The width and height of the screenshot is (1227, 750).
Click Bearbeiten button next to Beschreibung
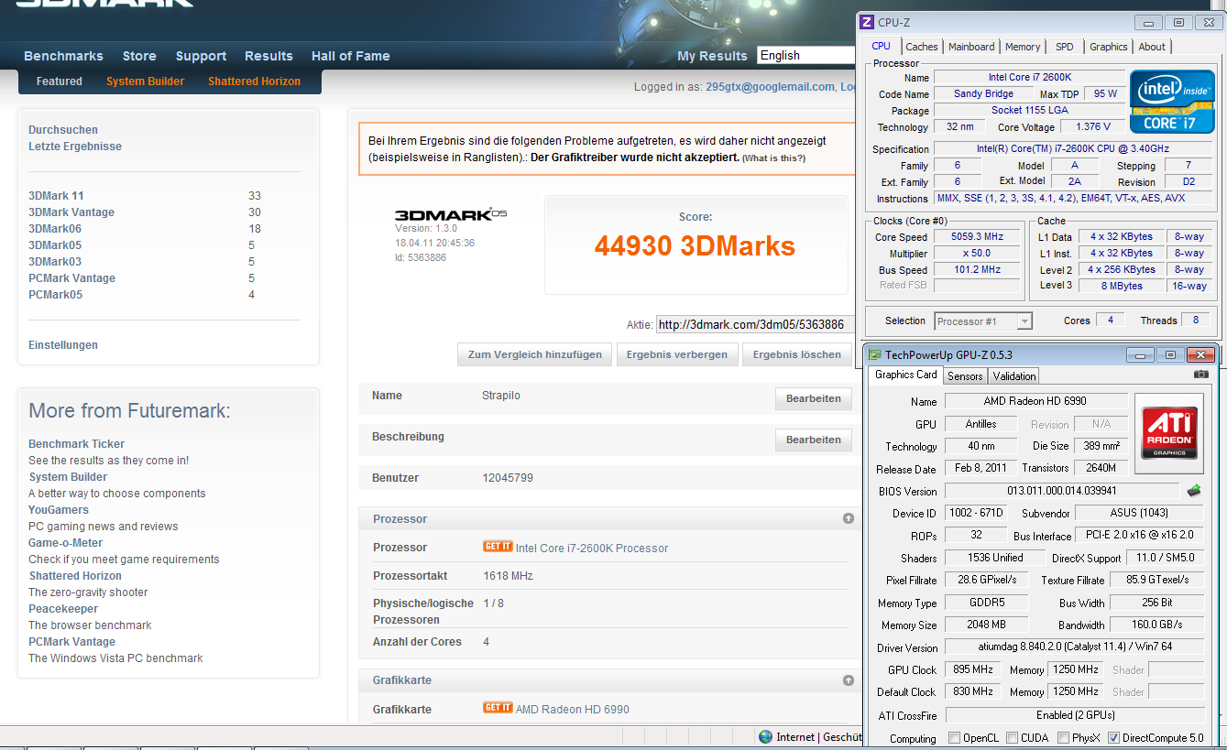[x=813, y=440]
